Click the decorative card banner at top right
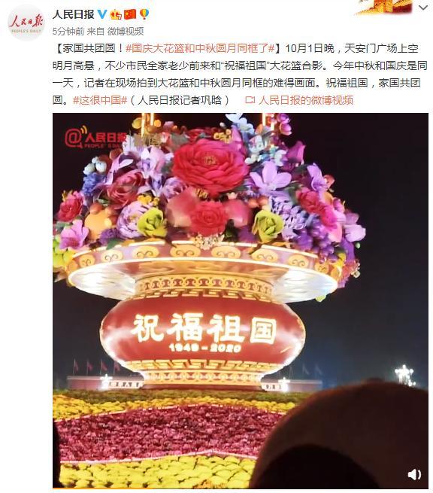Viewport: 433px width, 493px height. pos(383,8)
